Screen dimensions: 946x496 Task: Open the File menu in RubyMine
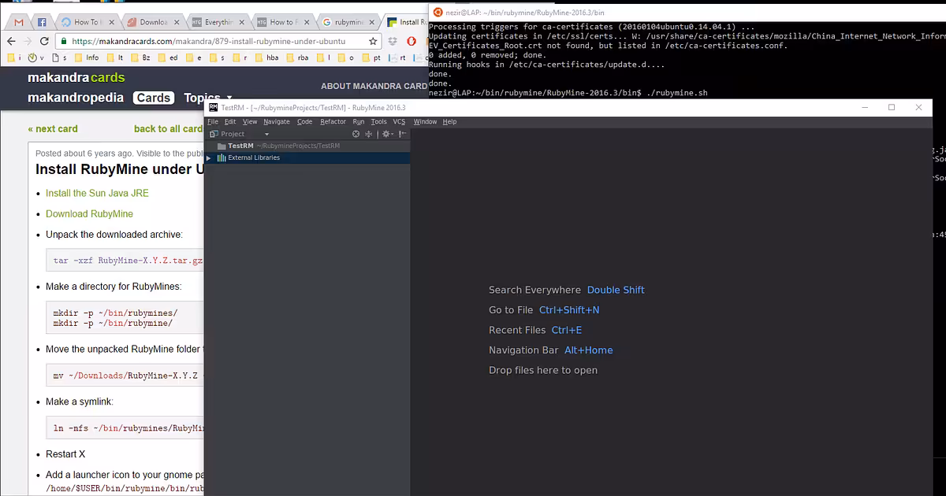(213, 122)
